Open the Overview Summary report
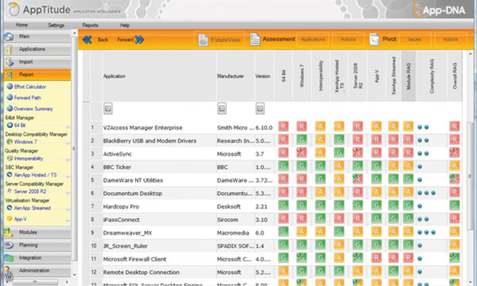This screenshot has height=286, width=477. 30,109
